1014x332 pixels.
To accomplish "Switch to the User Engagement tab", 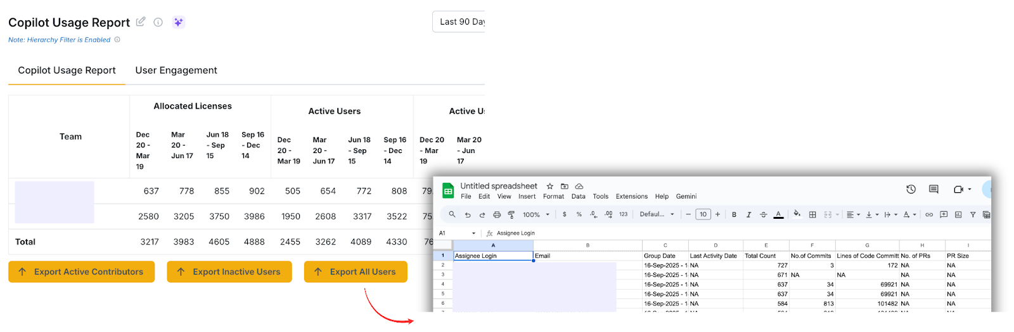I will click(176, 70).
